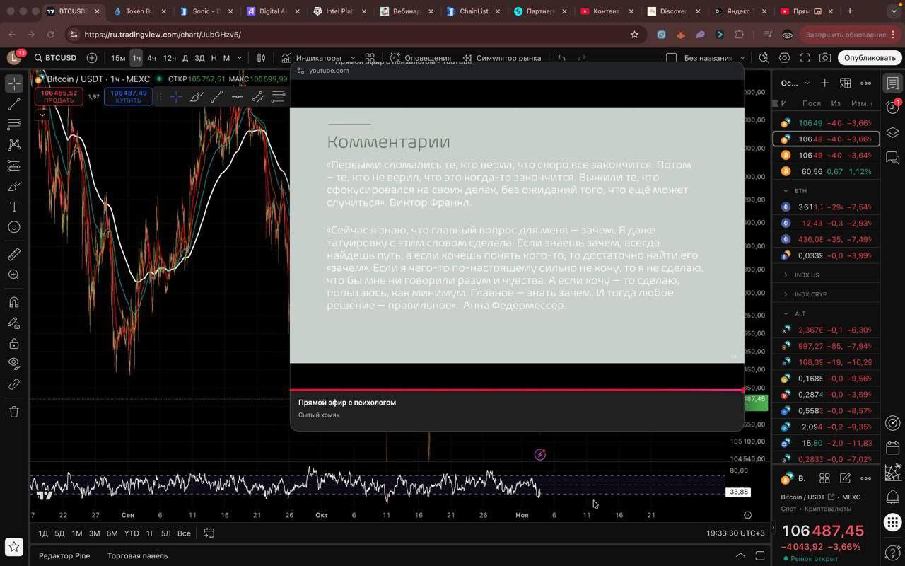Select the trend line drawing tool
Screen dimensions: 905x566
click(x=13, y=104)
